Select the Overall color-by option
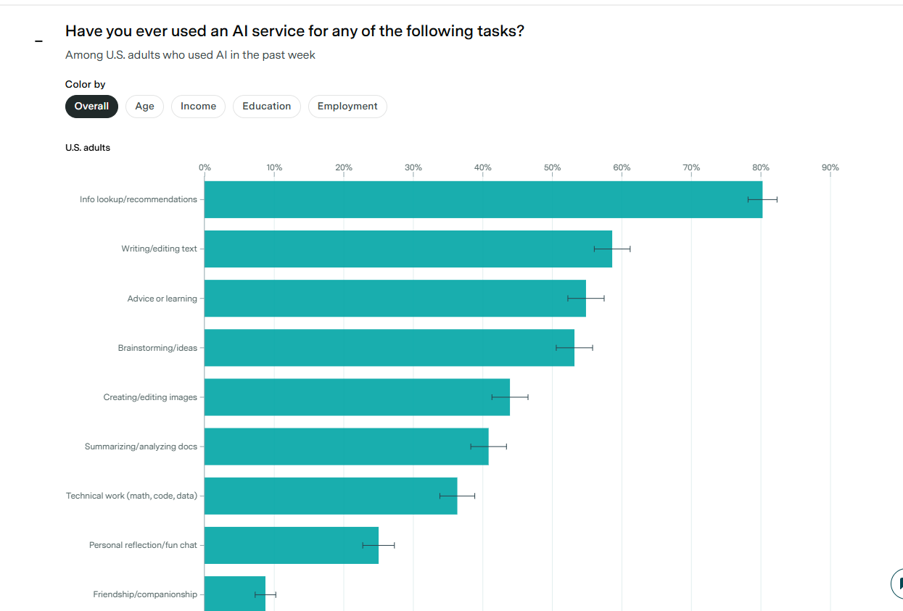The width and height of the screenshot is (903, 611). (91, 107)
